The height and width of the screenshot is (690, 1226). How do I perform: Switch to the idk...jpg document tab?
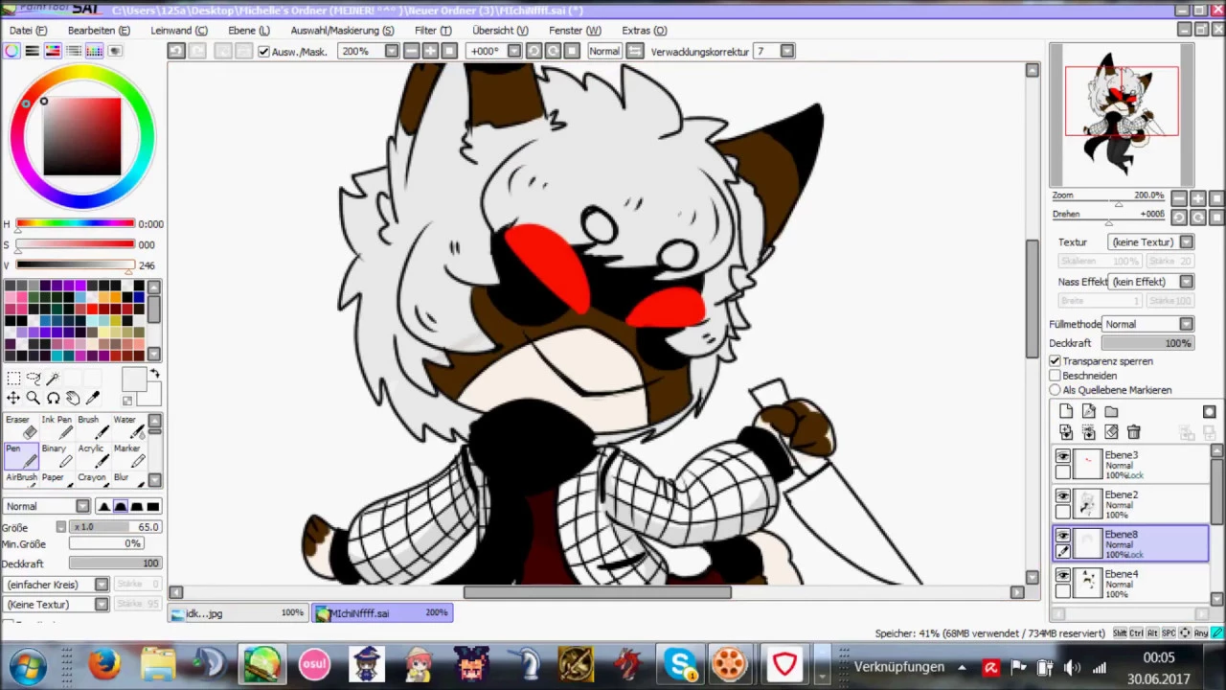(238, 613)
